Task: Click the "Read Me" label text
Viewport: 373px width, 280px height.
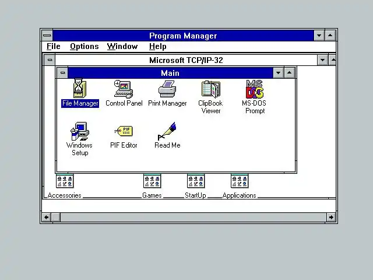Action: [x=167, y=145]
